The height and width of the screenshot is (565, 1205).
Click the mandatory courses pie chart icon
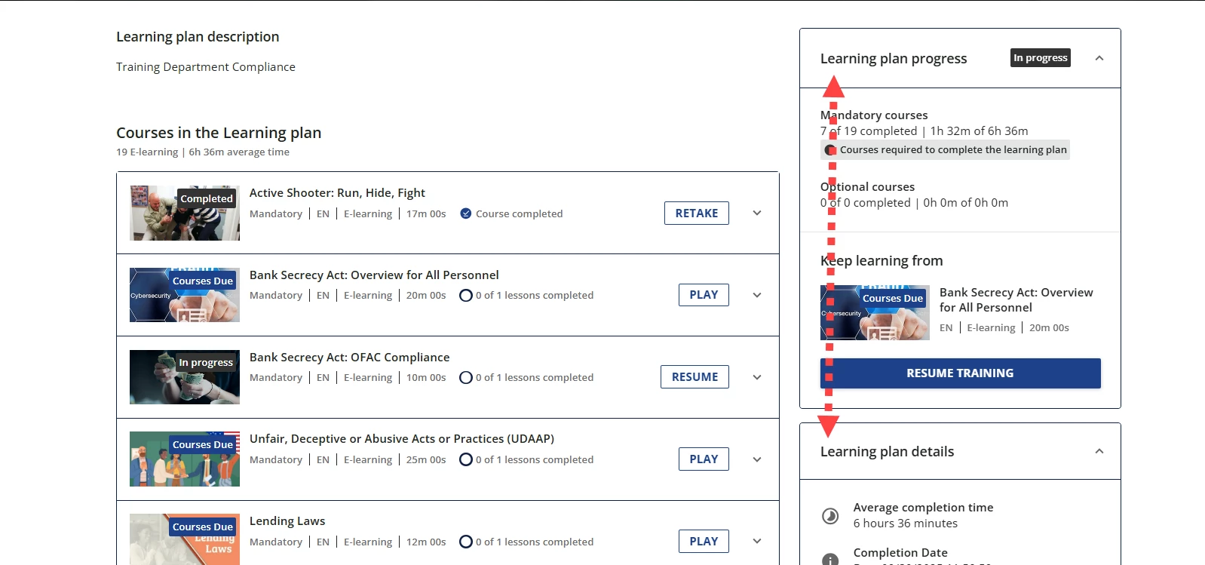[830, 150]
